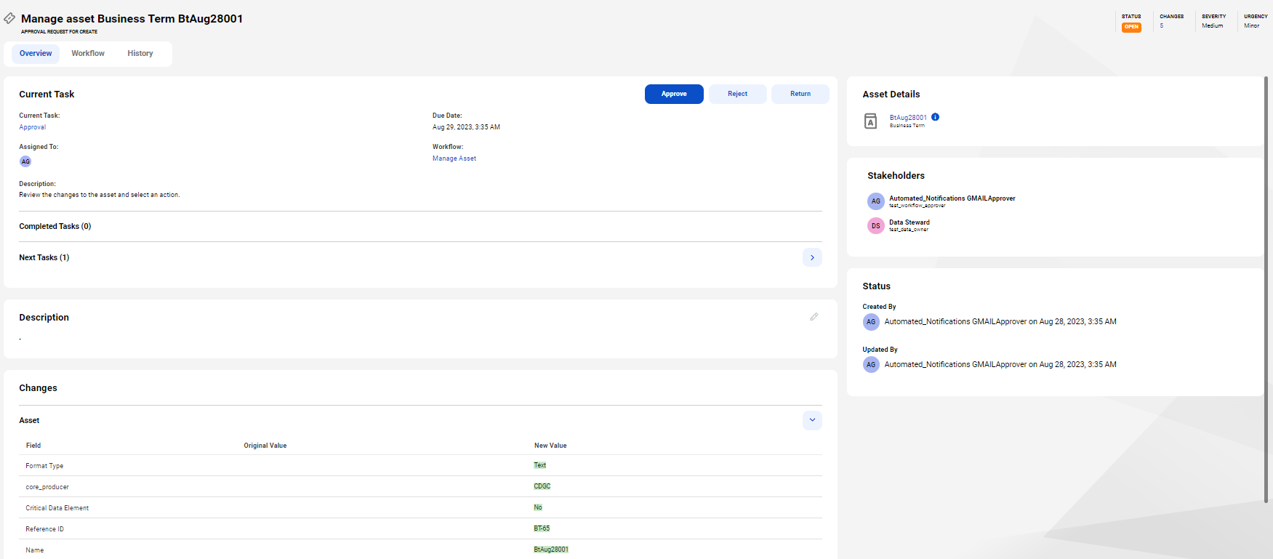Click the Reference ID field row

click(420, 529)
